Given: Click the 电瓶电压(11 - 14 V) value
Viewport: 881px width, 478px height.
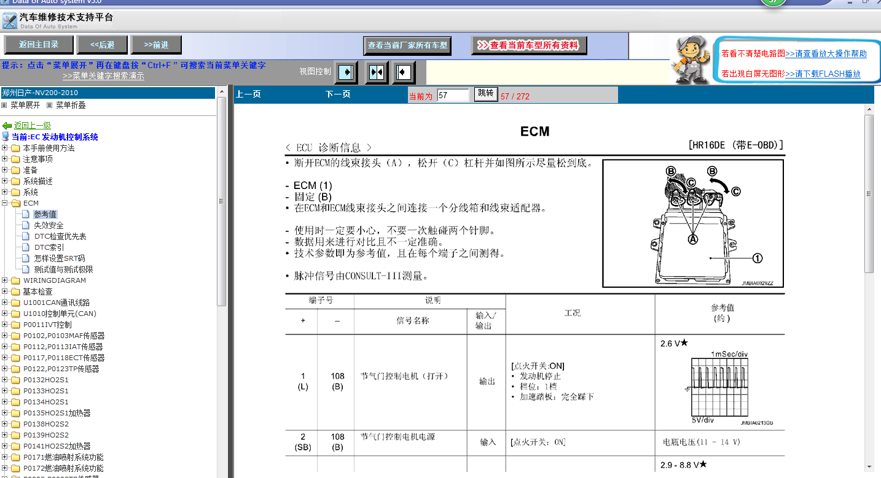Looking at the screenshot, I should pyautogui.click(x=702, y=442).
